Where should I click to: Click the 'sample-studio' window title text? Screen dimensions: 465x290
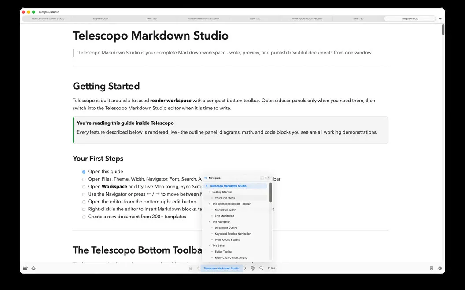(x=49, y=12)
